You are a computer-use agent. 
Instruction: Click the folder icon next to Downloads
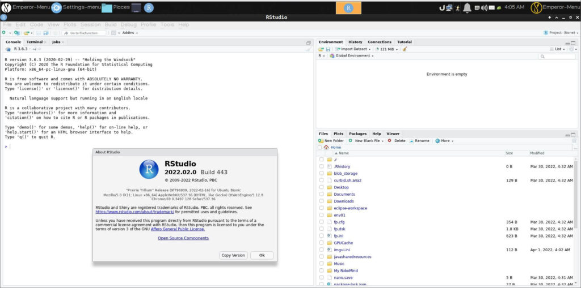[329, 201]
